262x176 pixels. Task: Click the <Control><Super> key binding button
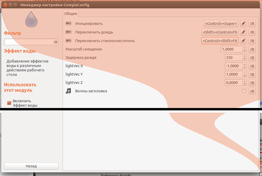(221, 24)
